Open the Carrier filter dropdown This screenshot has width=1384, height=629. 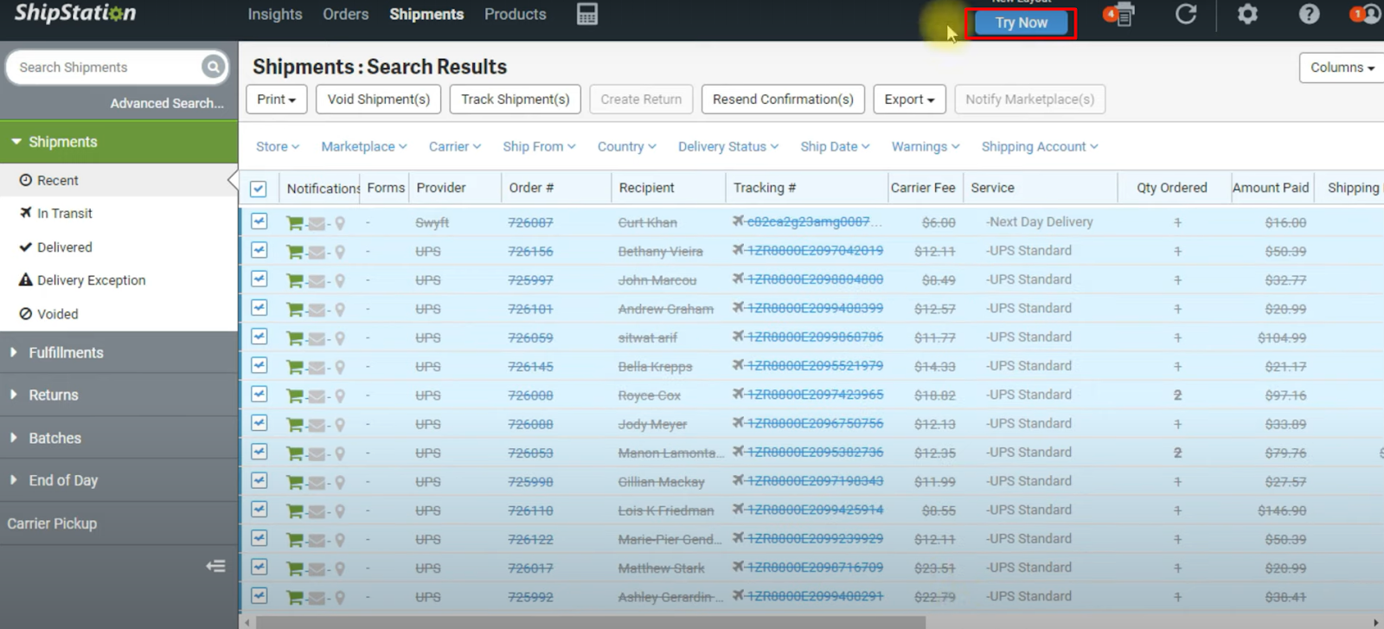click(455, 147)
